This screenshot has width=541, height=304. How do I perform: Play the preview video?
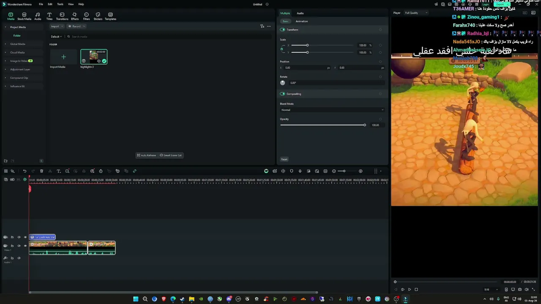point(409,290)
